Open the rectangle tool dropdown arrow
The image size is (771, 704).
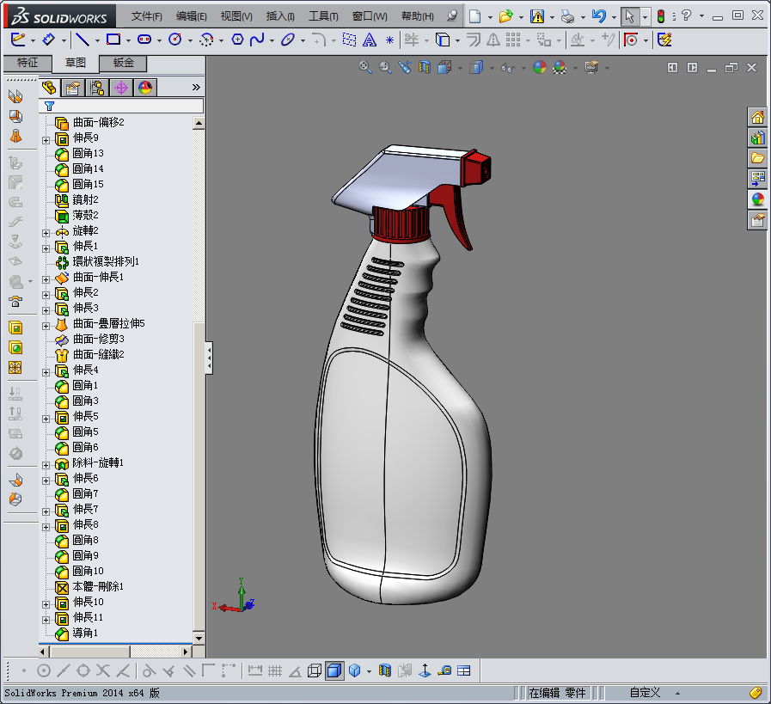point(127,40)
